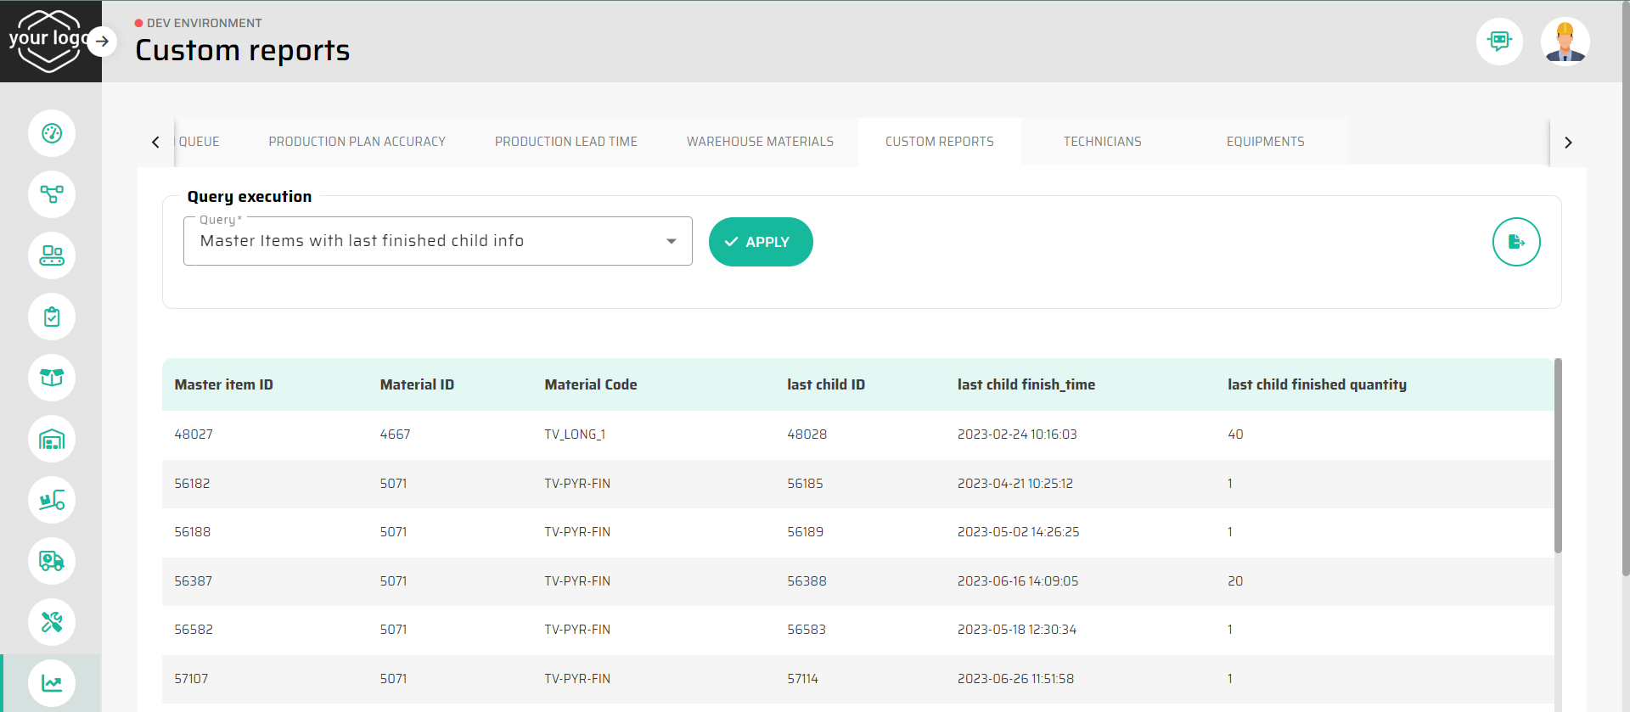Click the reports chart sidebar icon

[x=52, y=683]
